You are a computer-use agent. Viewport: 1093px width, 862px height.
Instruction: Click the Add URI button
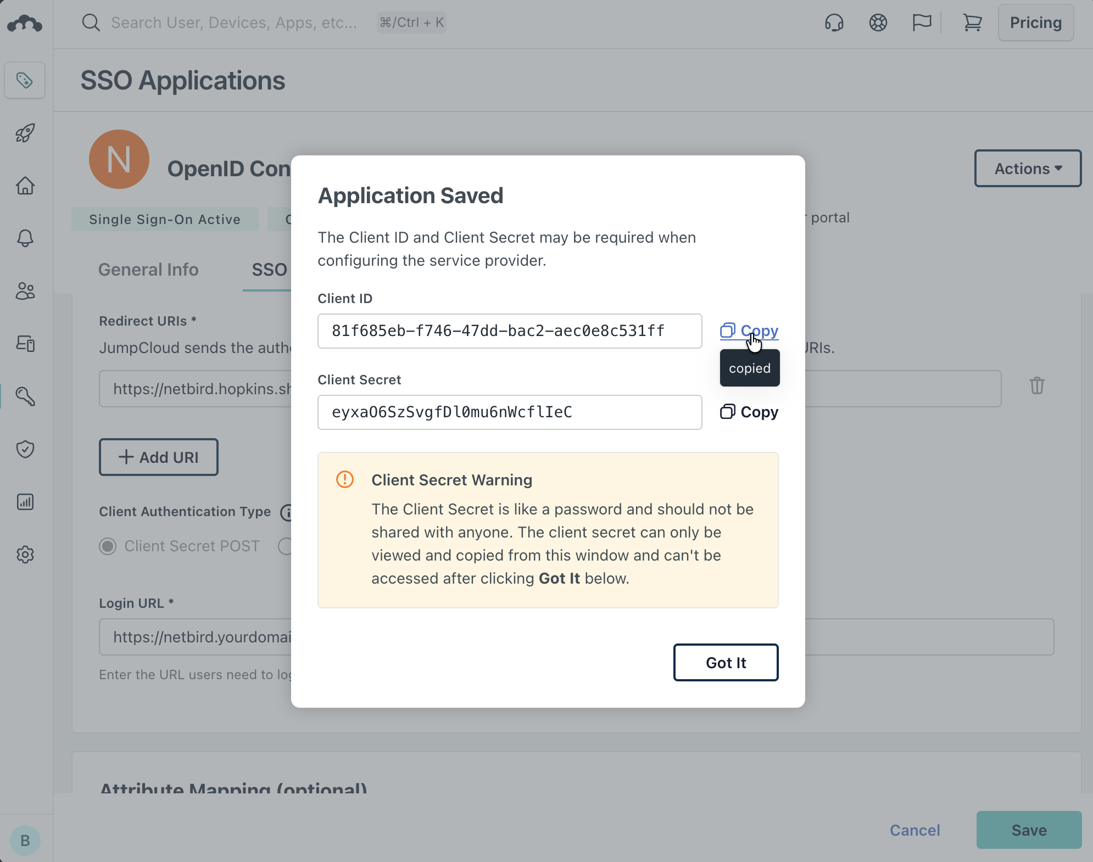pos(159,457)
